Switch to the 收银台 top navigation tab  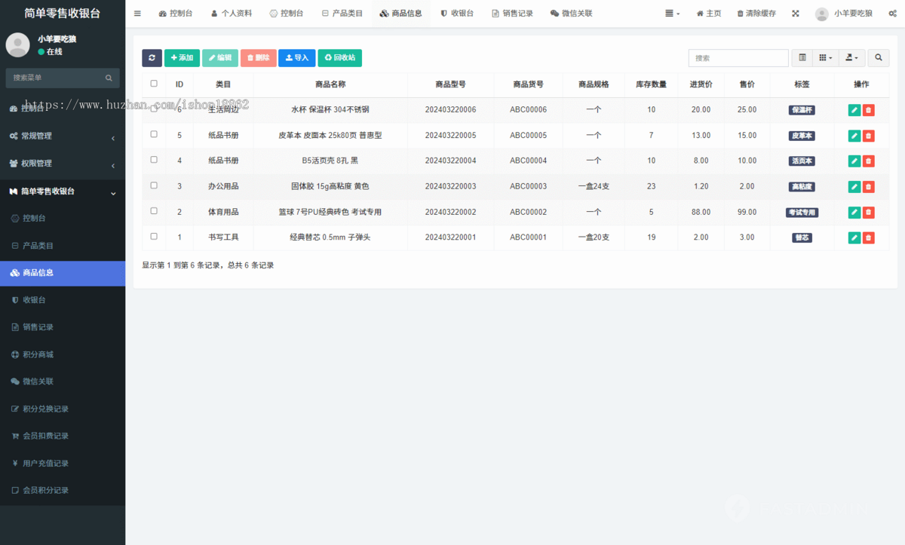(x=457, y=13)
